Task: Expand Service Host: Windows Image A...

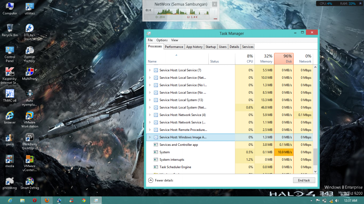Action: pos(150,137)
